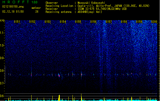The width and height of the screenshot is (160, 101).
Task: Select observer name Masayuki Kobayashi
Action: click(91, 3)
